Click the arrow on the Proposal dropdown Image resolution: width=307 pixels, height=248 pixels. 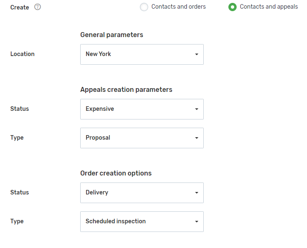tap(196, 138)
